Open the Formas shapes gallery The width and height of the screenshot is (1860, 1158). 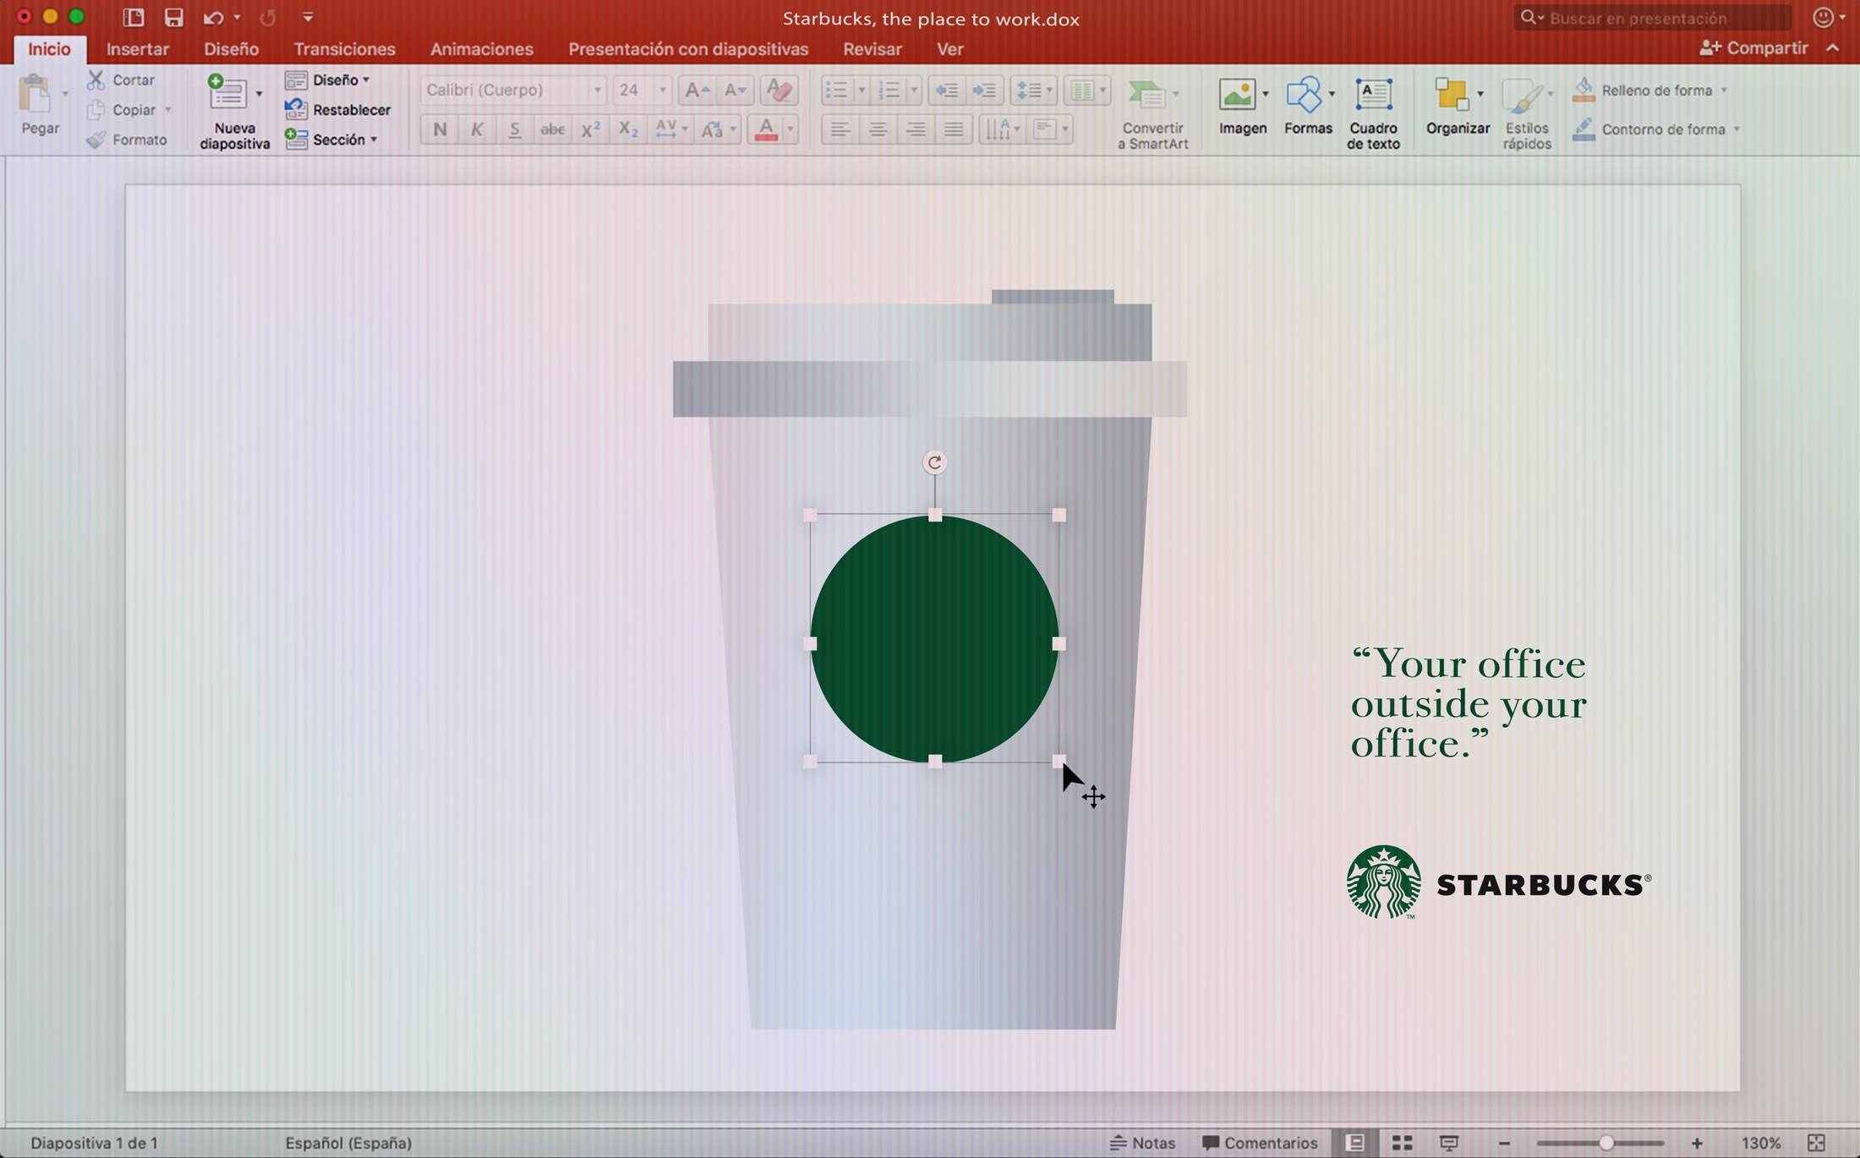pos(1304,96)
